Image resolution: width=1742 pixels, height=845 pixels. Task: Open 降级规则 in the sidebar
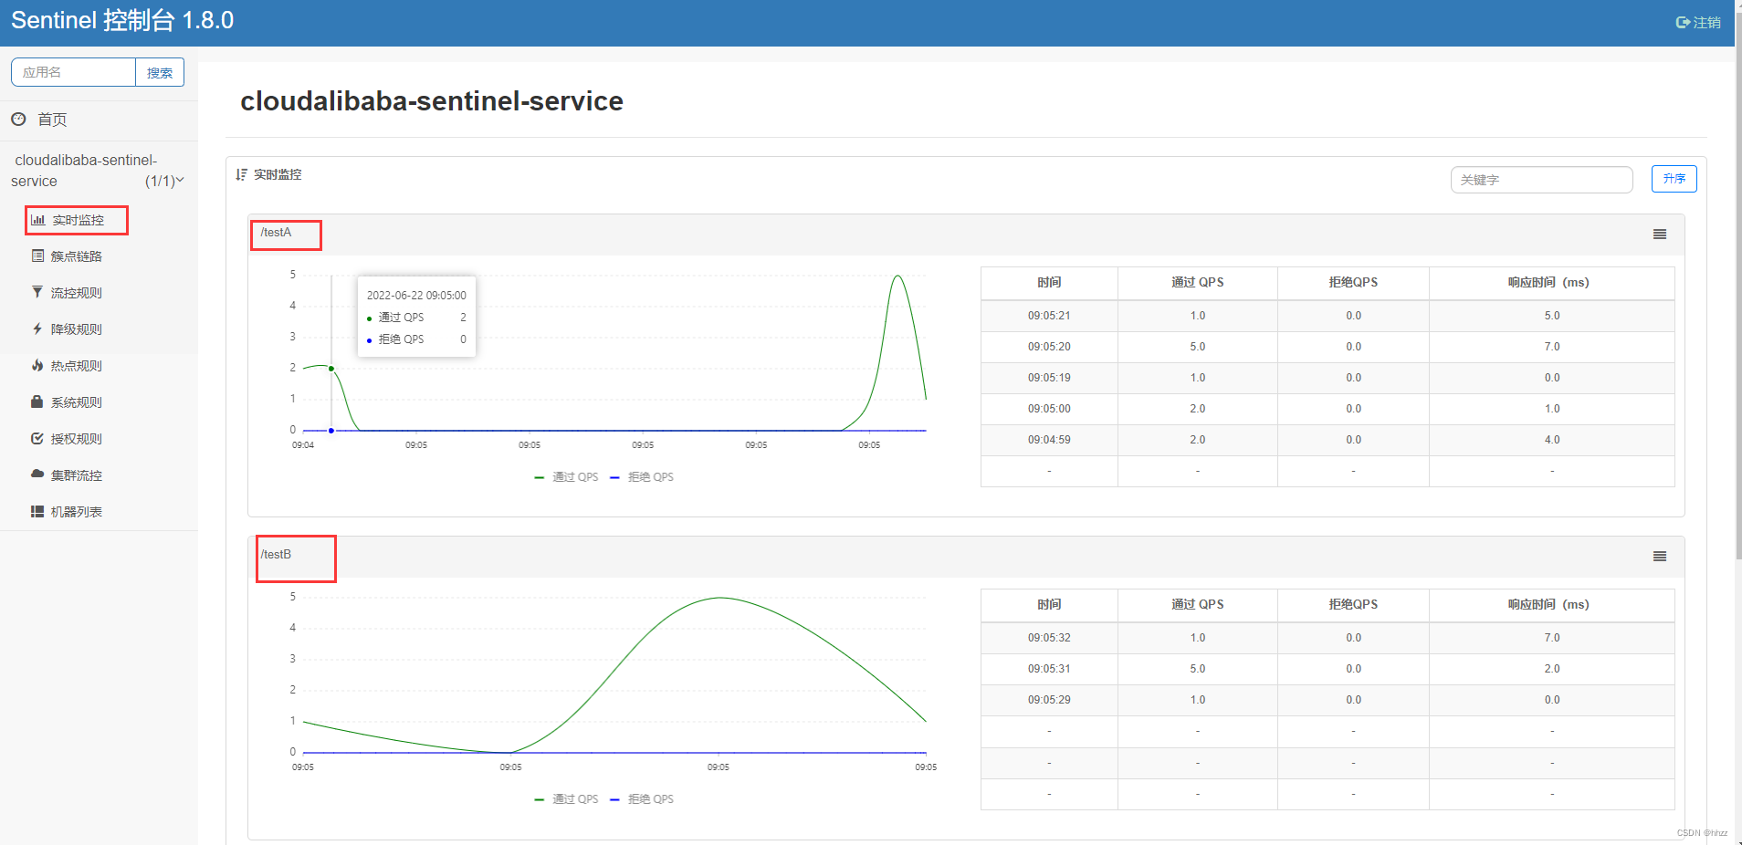pos(77,329)
